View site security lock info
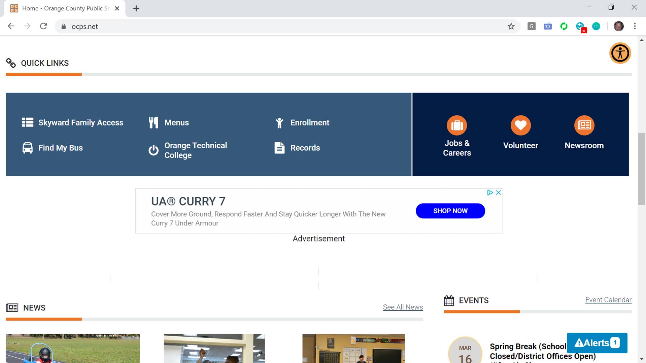646x363 pixels. (x=63, y=26)
